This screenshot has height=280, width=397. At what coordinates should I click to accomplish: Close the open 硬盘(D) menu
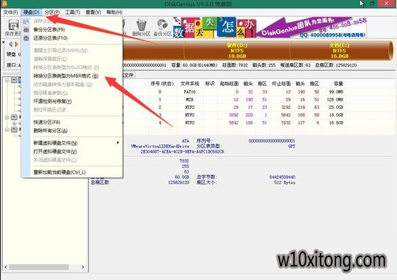click(31, 12)
